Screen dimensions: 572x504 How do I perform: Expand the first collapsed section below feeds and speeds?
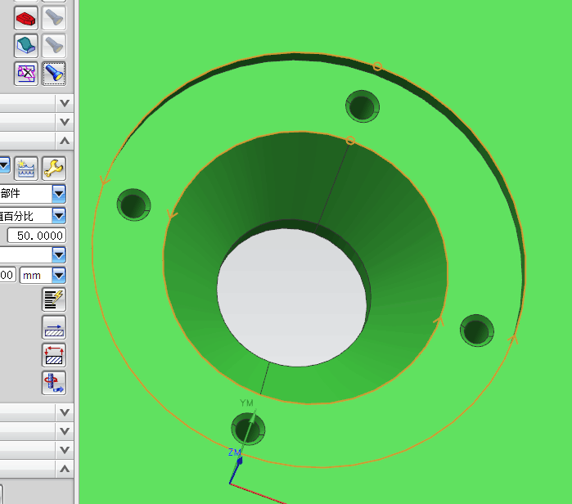click(65, 412)
